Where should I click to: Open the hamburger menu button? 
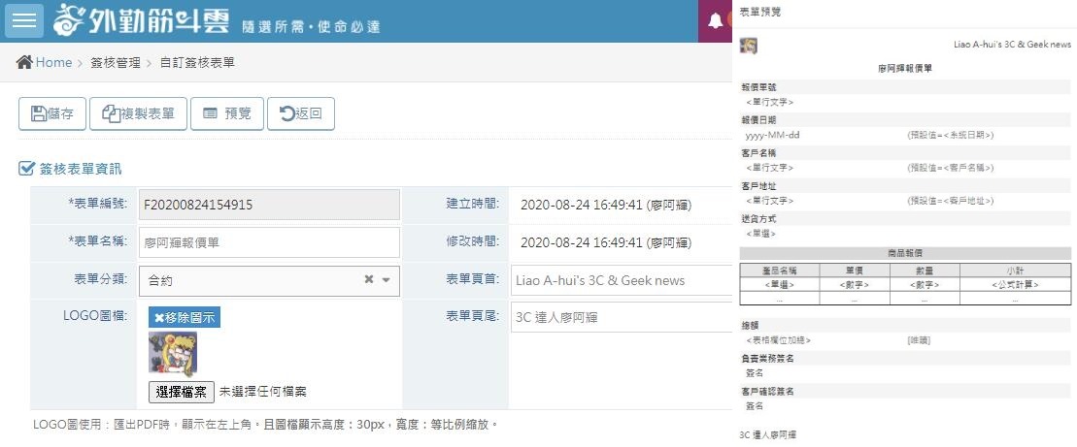tap(24, 20)
